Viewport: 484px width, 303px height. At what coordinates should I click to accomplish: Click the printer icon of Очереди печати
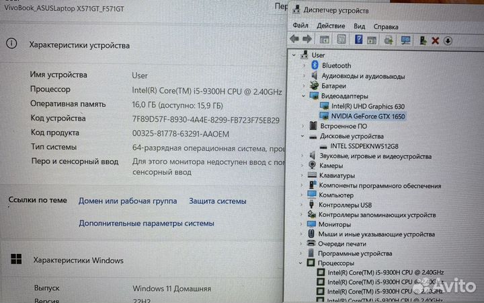pos(311,243)
